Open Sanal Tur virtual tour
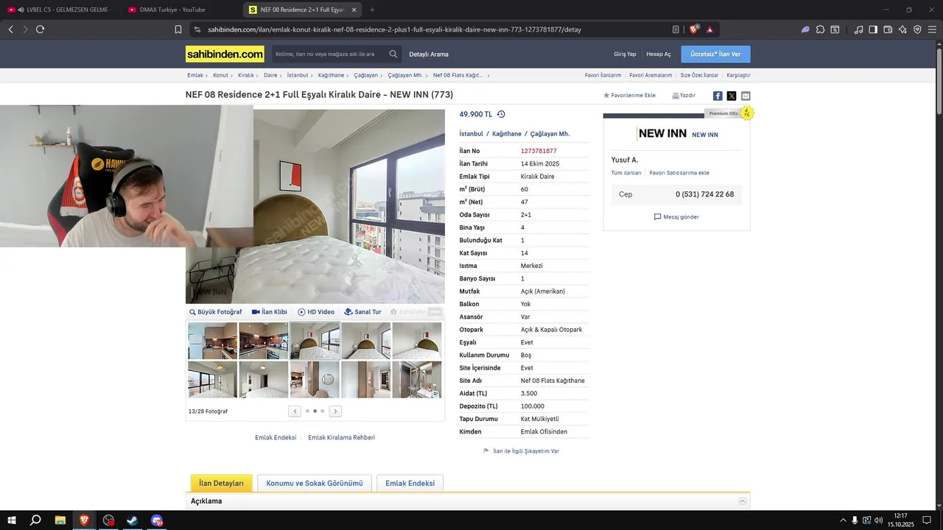943x530 pixels. coord(363,312)
